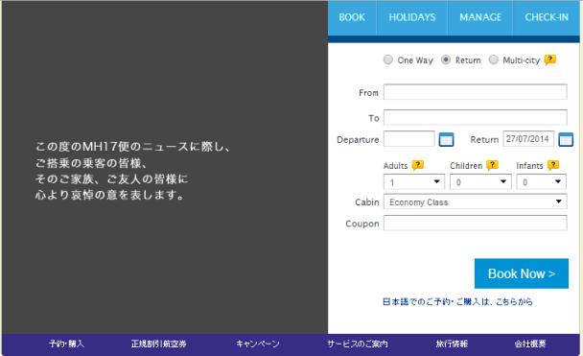Switch to the HOLIDAYS tab
Image resolution: width=583 pixels, height=356 pixels.
tap(412, 17)
